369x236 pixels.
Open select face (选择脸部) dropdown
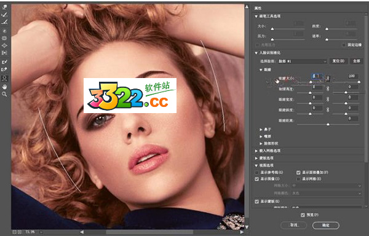[303, 61]
